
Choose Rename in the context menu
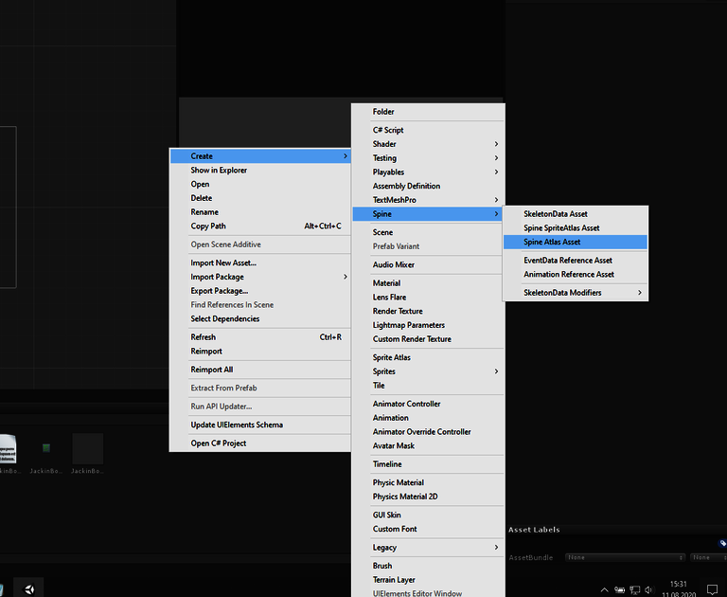(x=260, y=211)
